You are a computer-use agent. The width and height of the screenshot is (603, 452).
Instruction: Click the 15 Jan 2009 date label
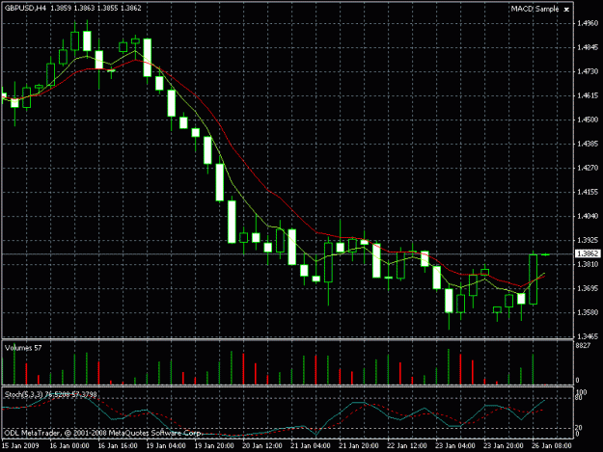(20, 445)
